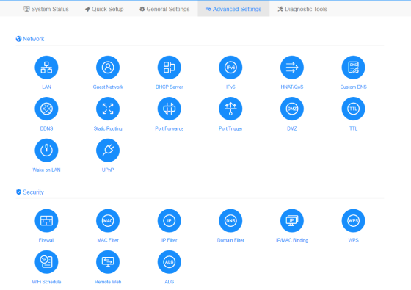
Task: Open the Domain Filter DNS icon
Action: click(230, 220)
